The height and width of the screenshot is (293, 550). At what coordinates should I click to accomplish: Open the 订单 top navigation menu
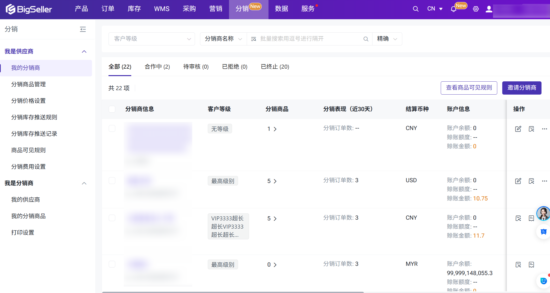(108, 9)
